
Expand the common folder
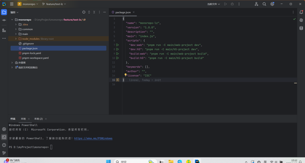click(x=16, y=29)
